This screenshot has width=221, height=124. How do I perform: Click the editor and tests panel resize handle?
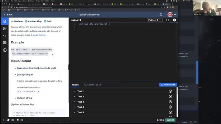(124, 82)
